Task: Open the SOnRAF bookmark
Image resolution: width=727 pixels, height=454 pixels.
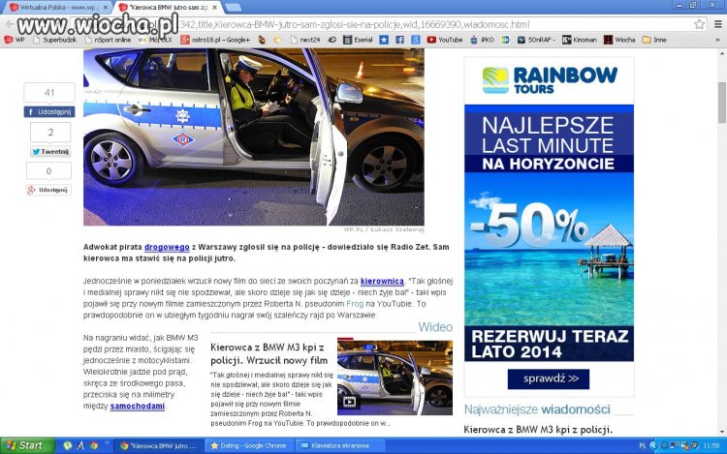Action: tap(536, 40)
